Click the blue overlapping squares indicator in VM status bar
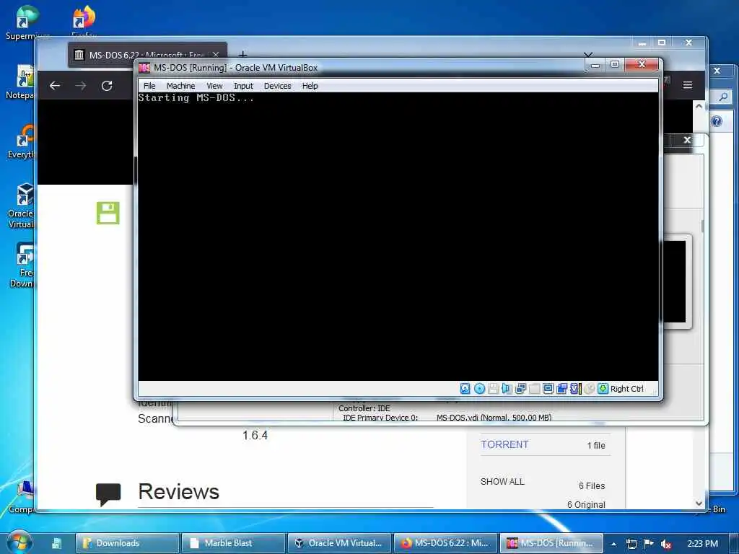Viewport: 739px width, 554px height. (x=561, y=389)
